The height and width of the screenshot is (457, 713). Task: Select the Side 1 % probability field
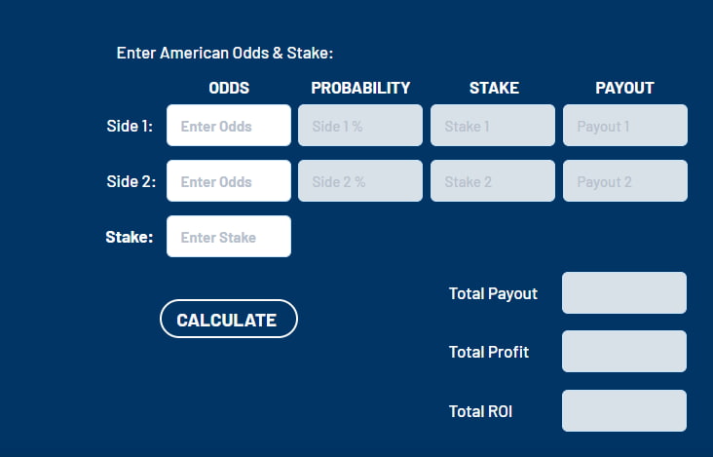point(360,126)
